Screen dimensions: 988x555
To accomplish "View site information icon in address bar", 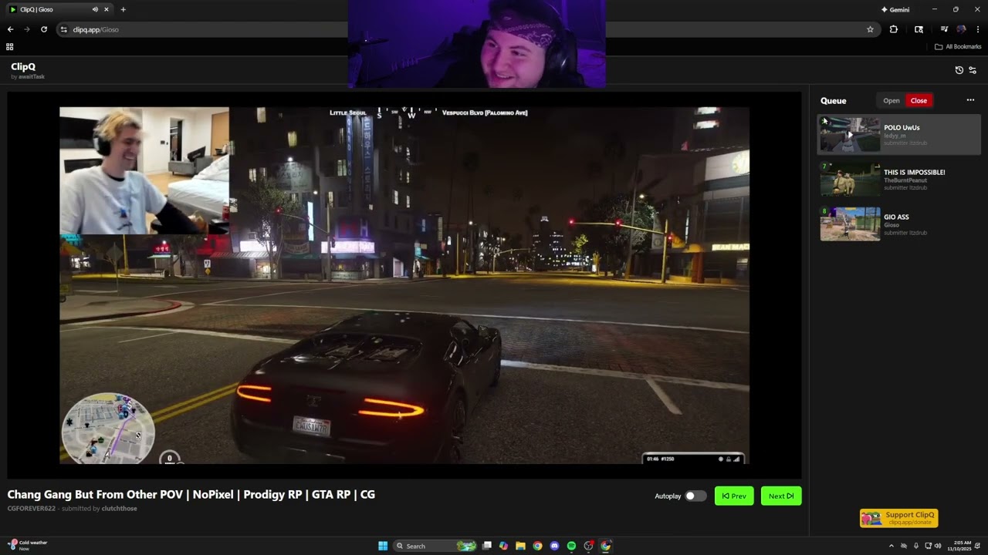I will coord(64,29).
